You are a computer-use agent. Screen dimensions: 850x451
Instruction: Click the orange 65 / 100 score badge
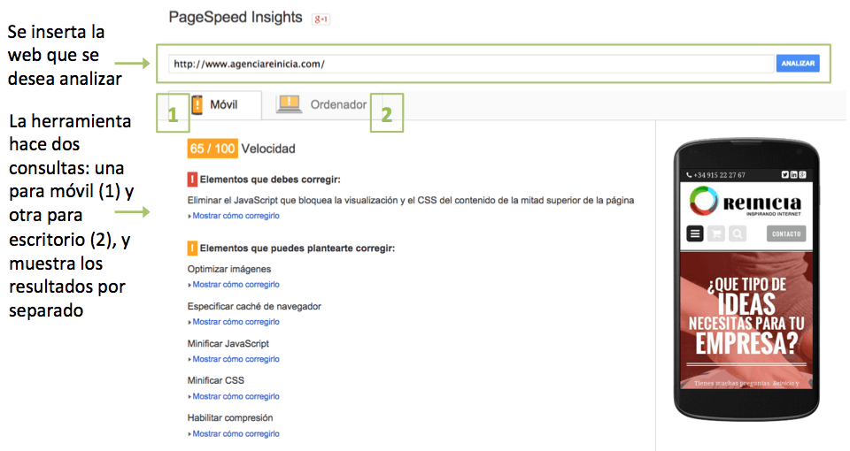pyautogui.click(x=212, y=149)
